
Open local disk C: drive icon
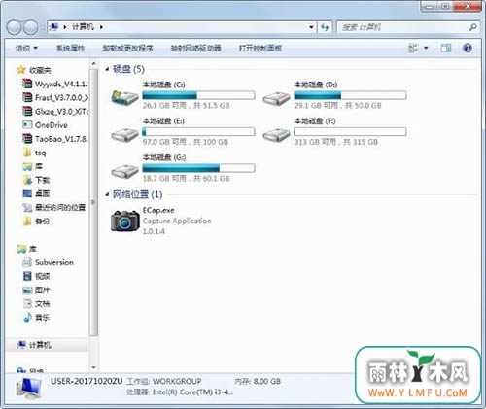tap(124, 97)
